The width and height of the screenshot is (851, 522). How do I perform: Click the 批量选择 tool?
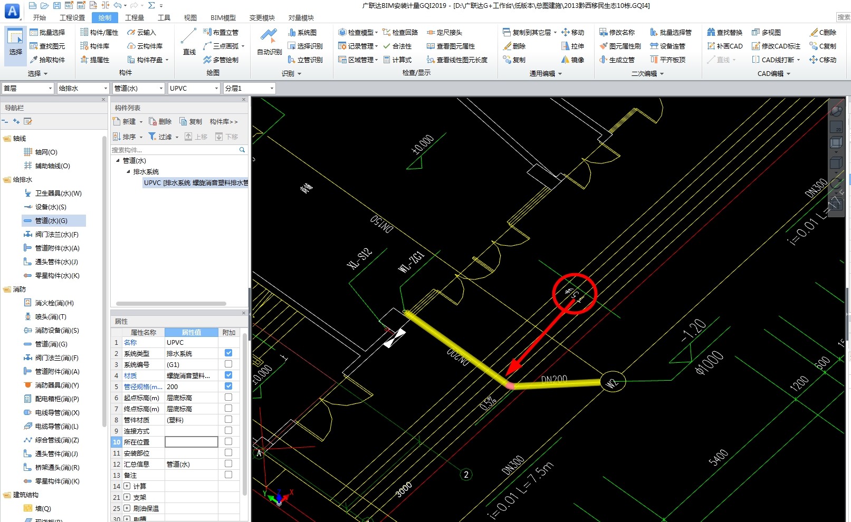[47, 32]
